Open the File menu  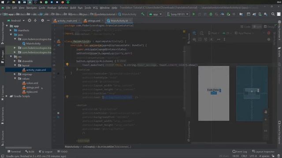(8, 8)
